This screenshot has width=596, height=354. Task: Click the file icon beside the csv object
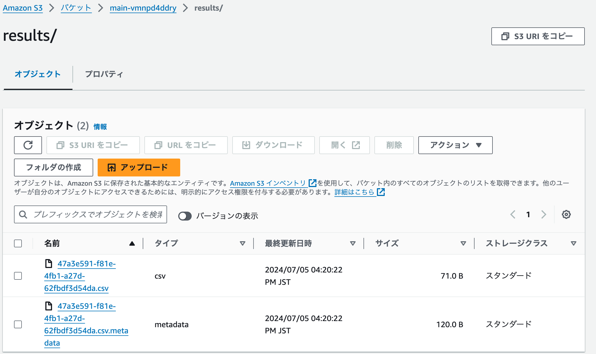49,263
